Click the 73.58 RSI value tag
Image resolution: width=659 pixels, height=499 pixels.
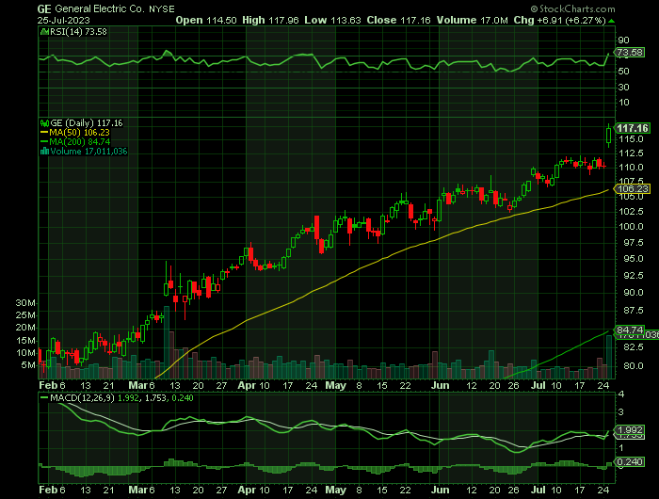point(630,53)
